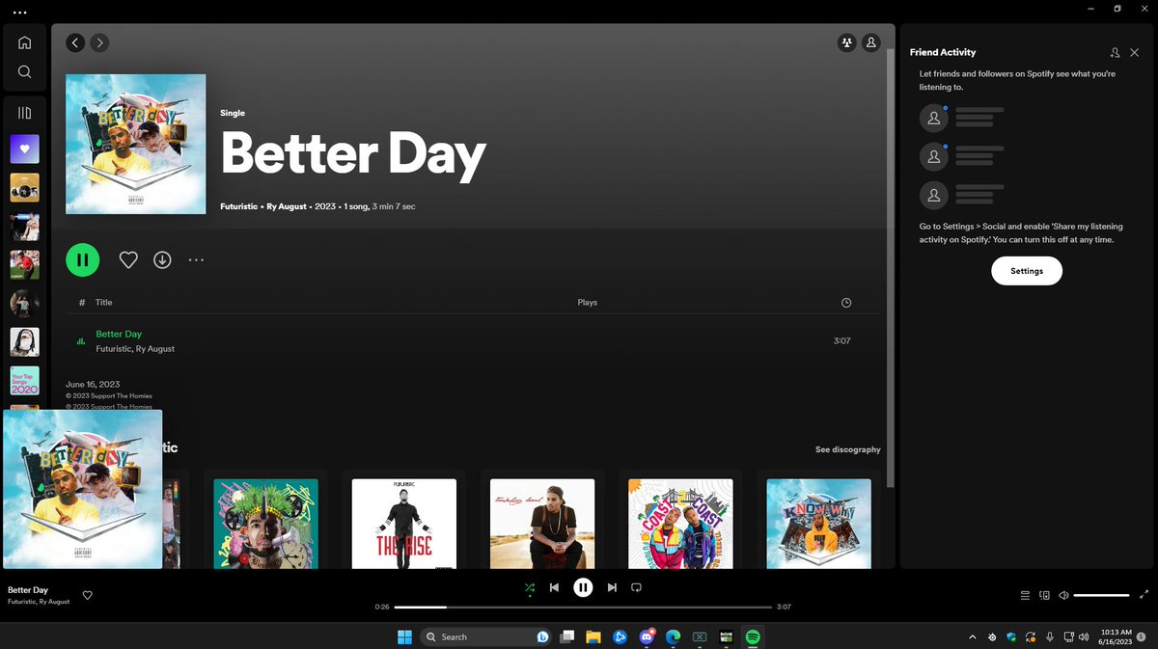Select the Better Day track title
This screenshot has width=1158, height=649.
click(119, 334)
